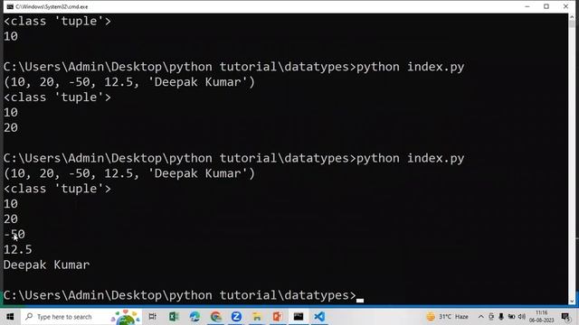This screenshot has height=325, width=579.
Task: Open the Zoom app on the taskbar
Action: pyautogui.click(x=236, y=317)
